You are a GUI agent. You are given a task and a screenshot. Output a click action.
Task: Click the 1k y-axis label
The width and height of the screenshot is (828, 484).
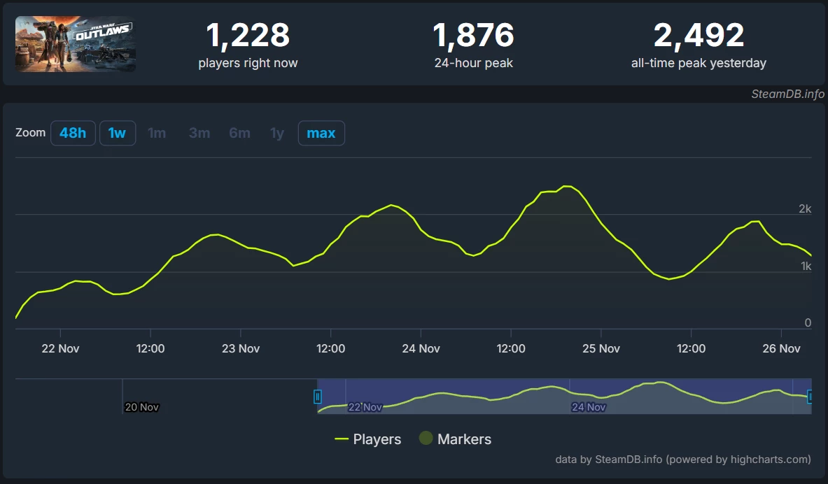pos(806,266)
